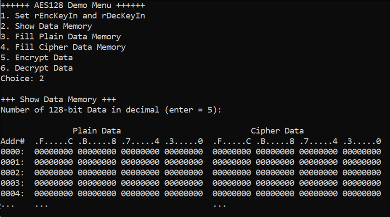Click address row 0004:
Viewport: 390px width, 217px height.
[190, 193]
